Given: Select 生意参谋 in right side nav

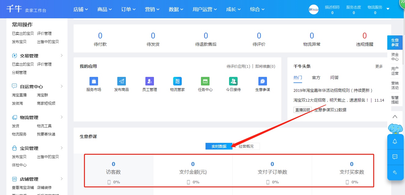Looking at the screenshot, I should [395, 43].
